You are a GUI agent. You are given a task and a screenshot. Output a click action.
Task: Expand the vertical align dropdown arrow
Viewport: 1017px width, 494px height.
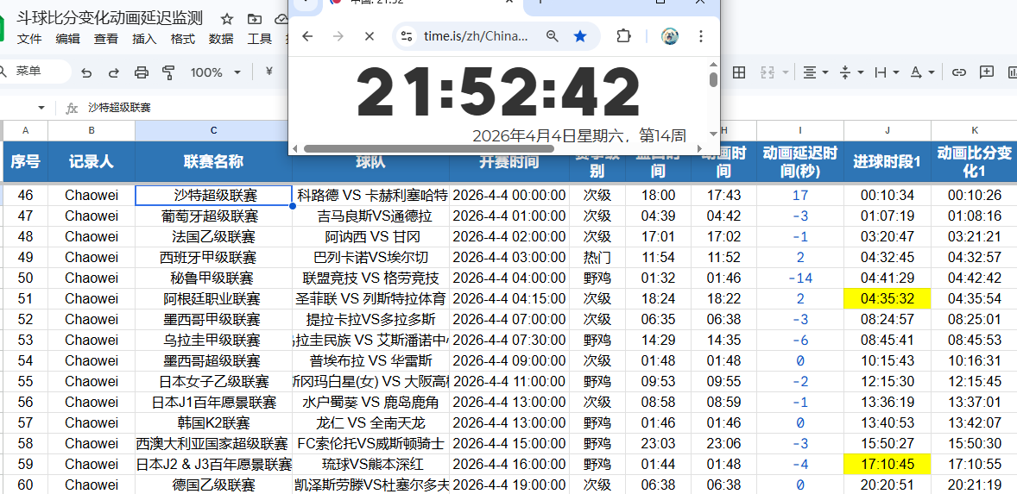coord(861,72)
